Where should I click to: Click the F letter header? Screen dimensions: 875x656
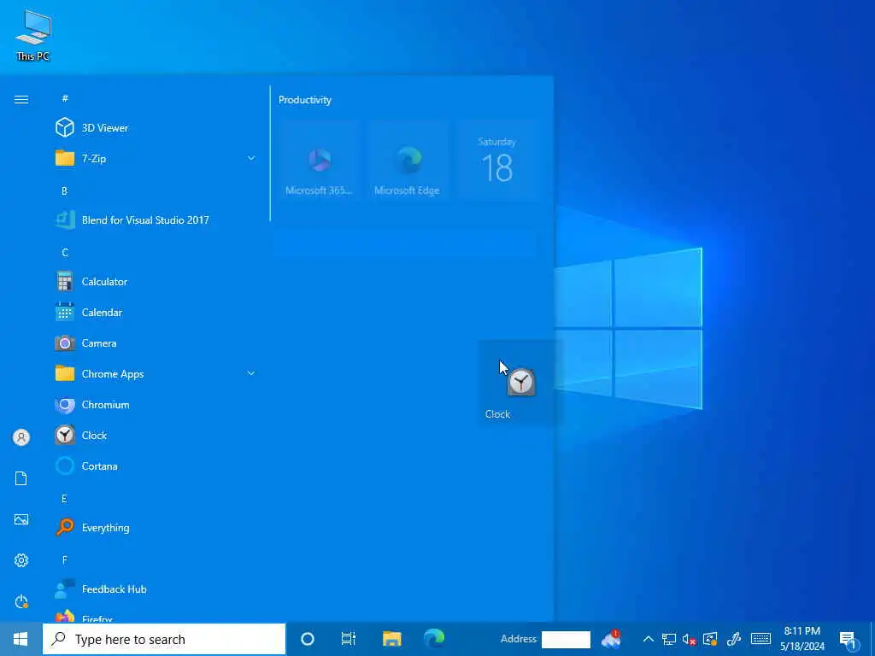pyautogui.click(x=64, y=559)
